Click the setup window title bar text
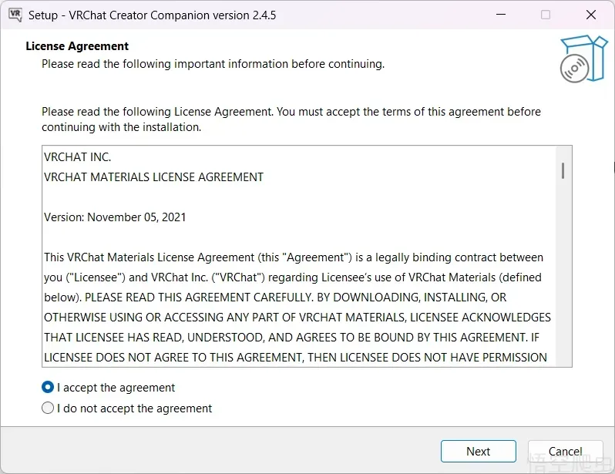Image resolution: width=615 pixels, height=474 pixels. click(152, 15)
